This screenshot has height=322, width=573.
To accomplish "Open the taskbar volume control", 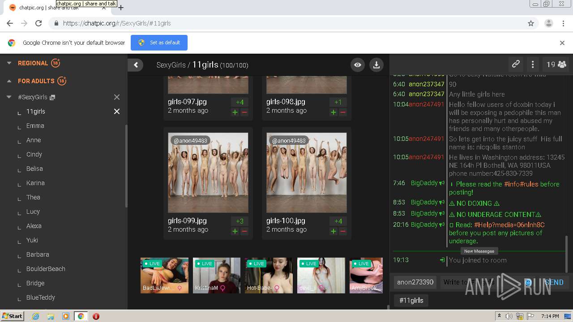I will tap(509, 316).
